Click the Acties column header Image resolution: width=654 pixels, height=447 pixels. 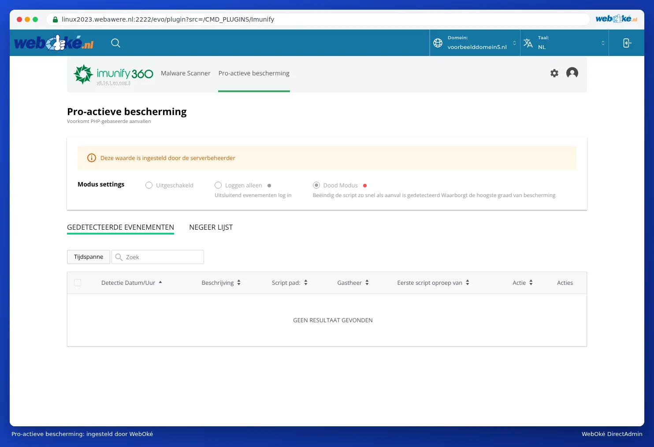point(565,283)
